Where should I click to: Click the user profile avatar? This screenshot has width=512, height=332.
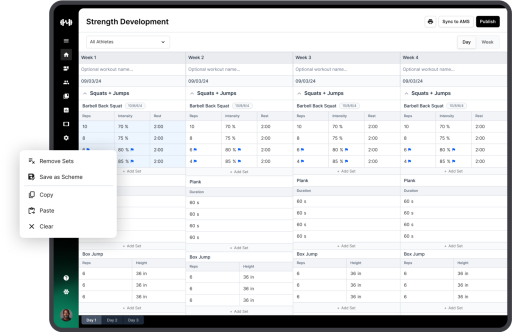[66, 314]
